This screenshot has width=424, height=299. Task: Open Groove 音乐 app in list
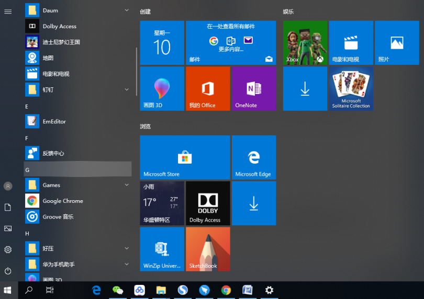(x=78, y=216)
